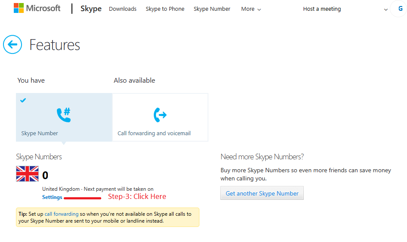Expand the More menu in the navigation
The height and width of the screenshot is (242, 407).
pos(251,9)
